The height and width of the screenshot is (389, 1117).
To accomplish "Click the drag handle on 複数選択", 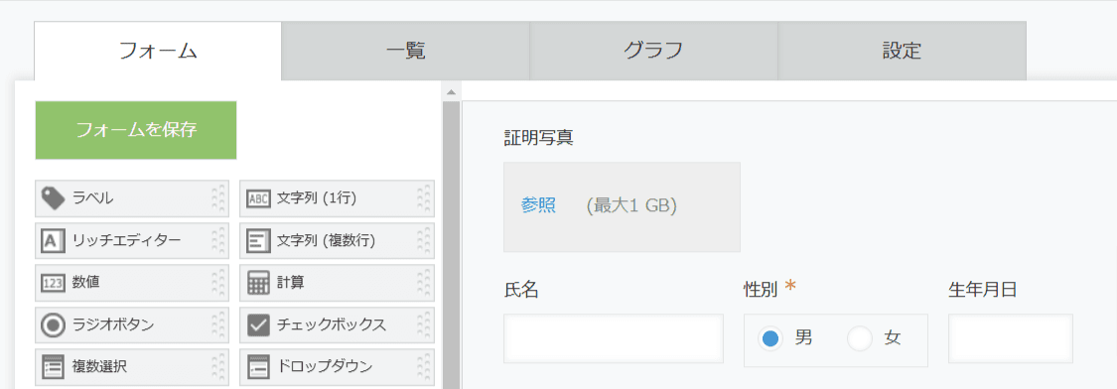I will click(x=219, y=367).
